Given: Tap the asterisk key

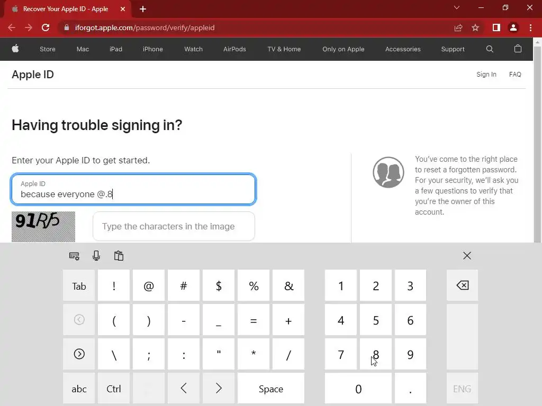Looking at the screenshot, I should 254,354.
